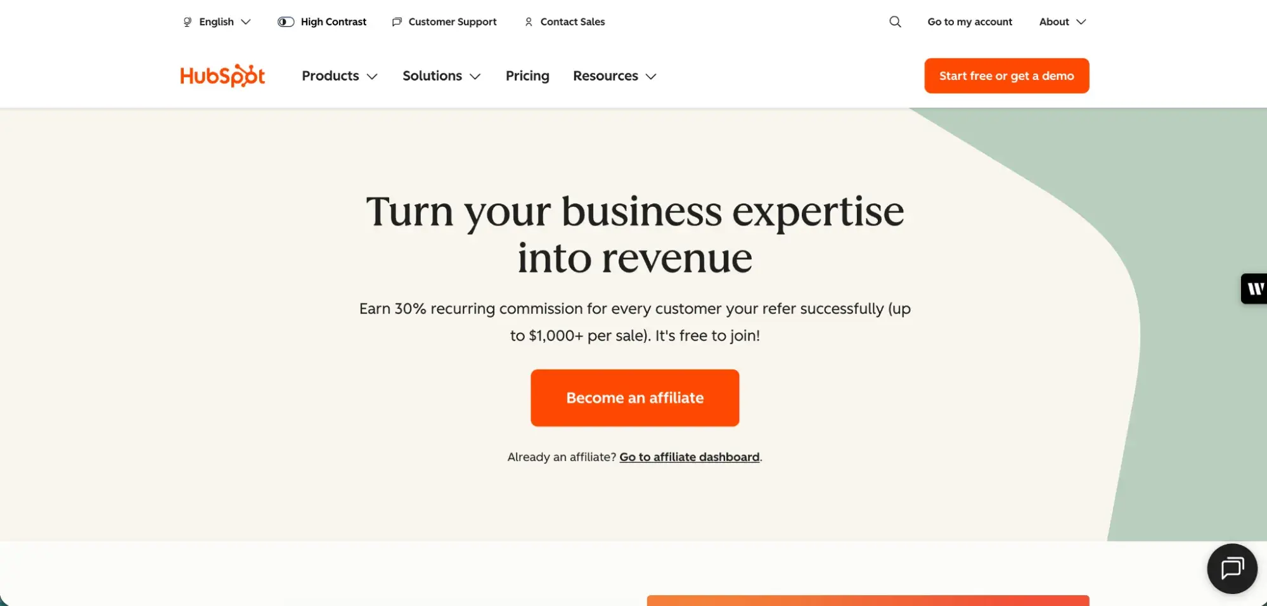Screen dimensions: 1267x606
Task: Click the black W widget on right edge
Action: pos(1255,288)
